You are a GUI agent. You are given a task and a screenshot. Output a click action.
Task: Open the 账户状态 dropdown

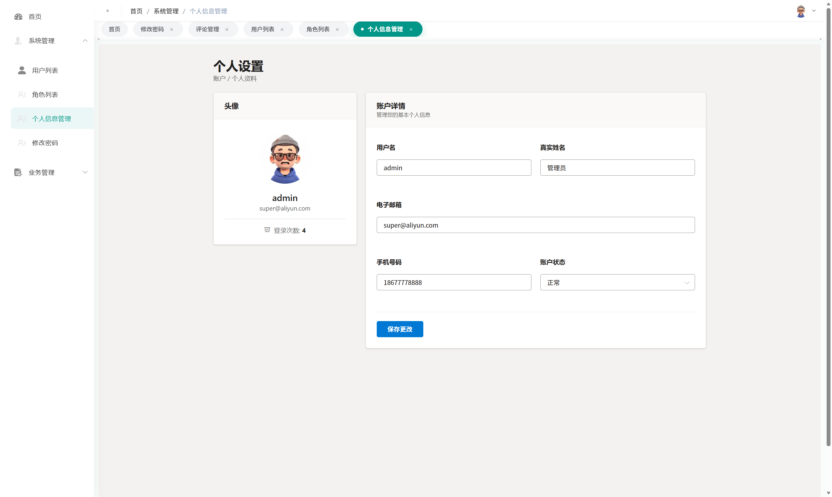tap(617, 282)
